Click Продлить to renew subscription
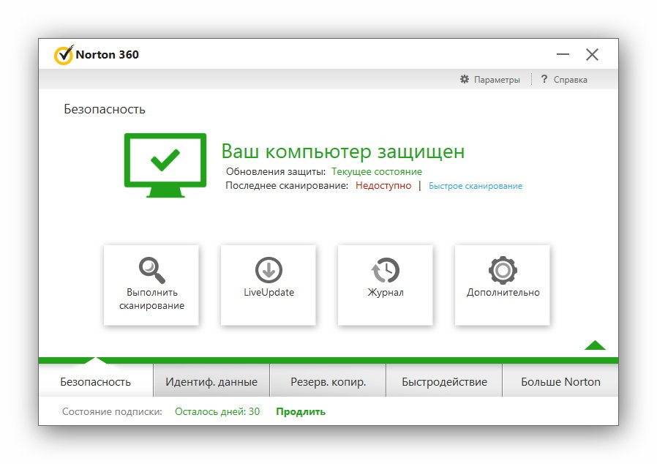The image size is (657, 464). (x=301, y=411)
